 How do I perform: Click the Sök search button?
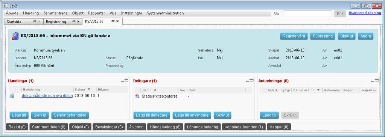(x=340, y=14)
